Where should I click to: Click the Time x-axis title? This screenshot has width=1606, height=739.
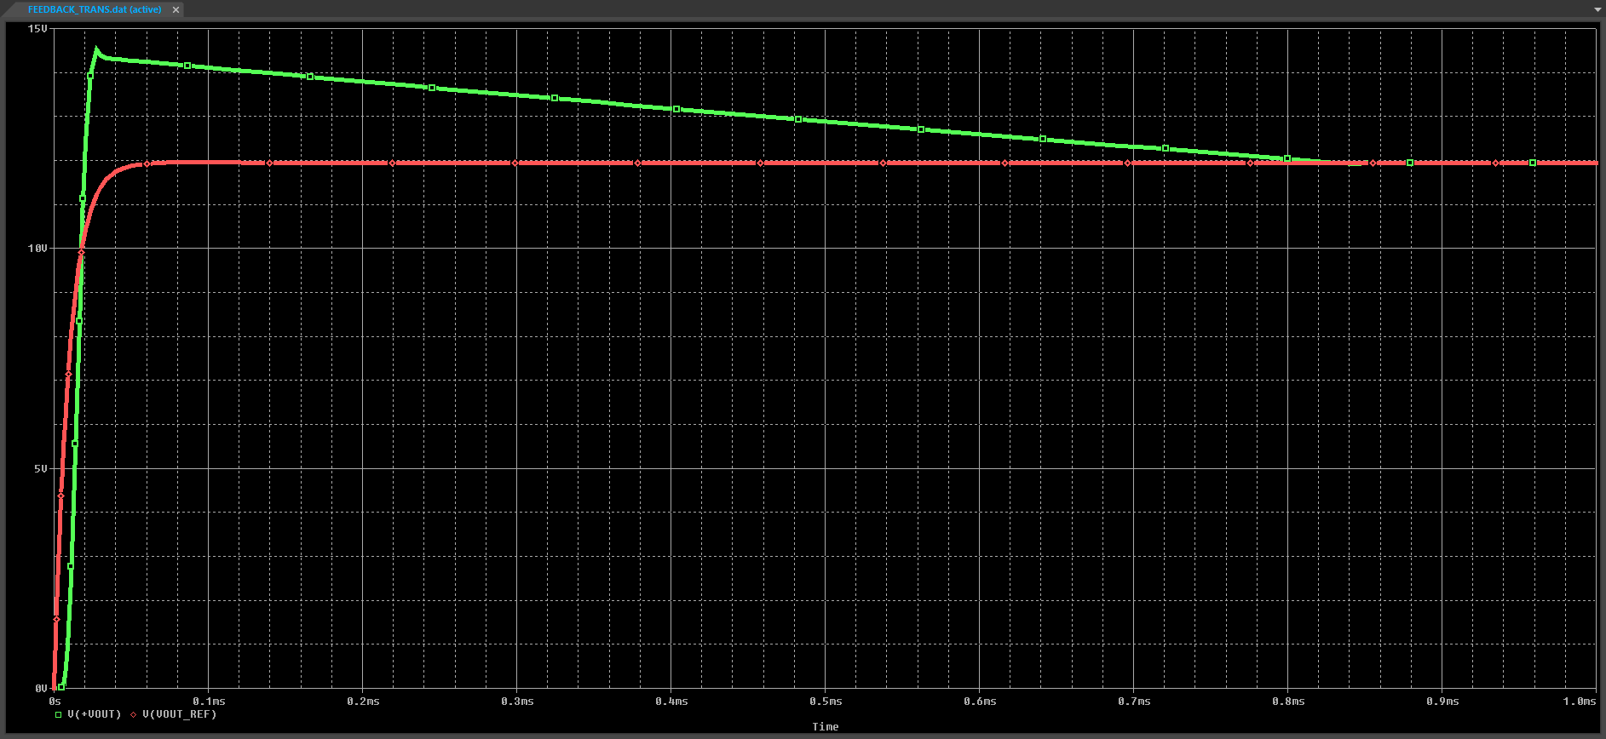click(825, 726)
